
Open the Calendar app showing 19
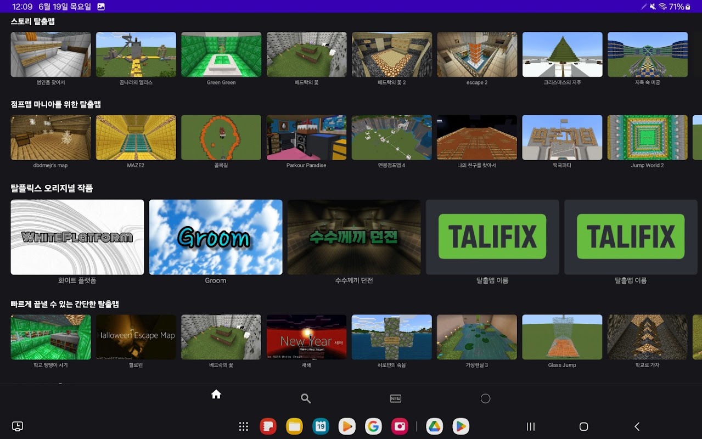[321, 426]
